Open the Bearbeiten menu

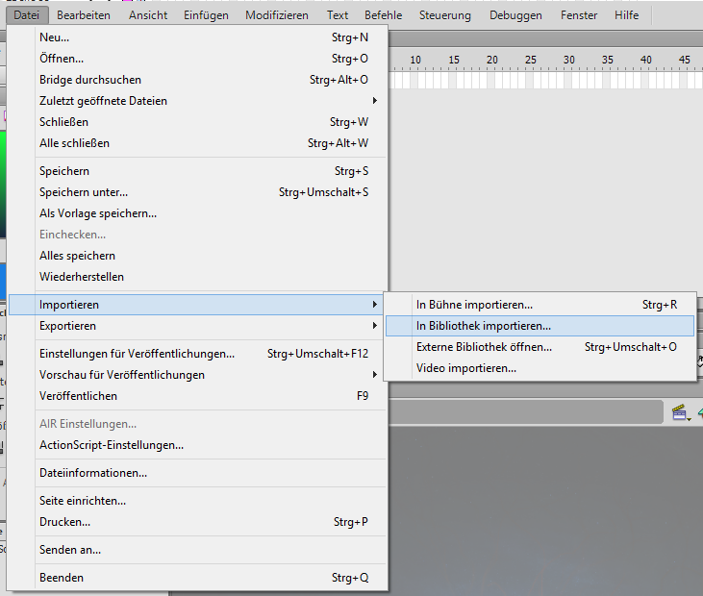84,15
